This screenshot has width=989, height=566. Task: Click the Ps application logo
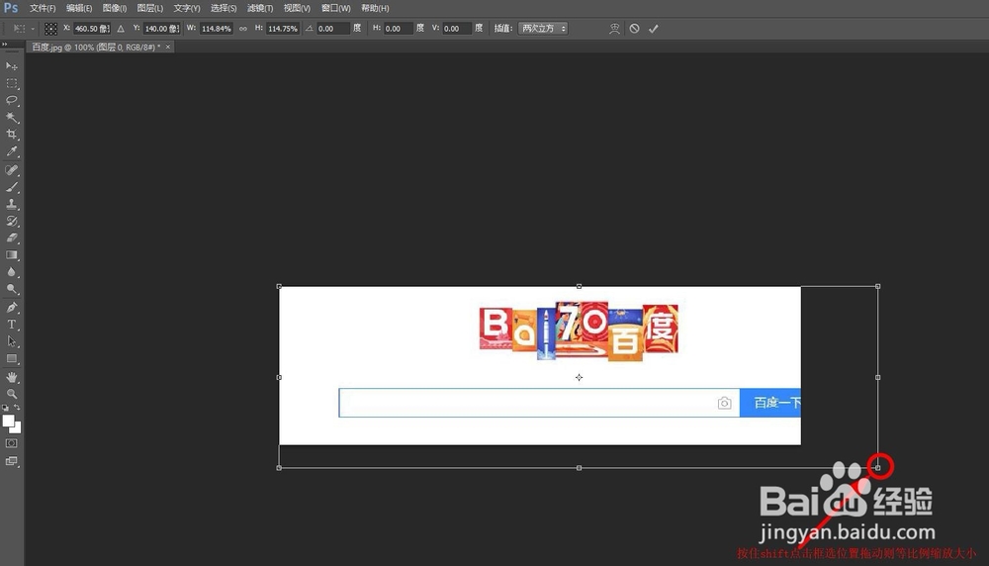(x=11, y=8)
